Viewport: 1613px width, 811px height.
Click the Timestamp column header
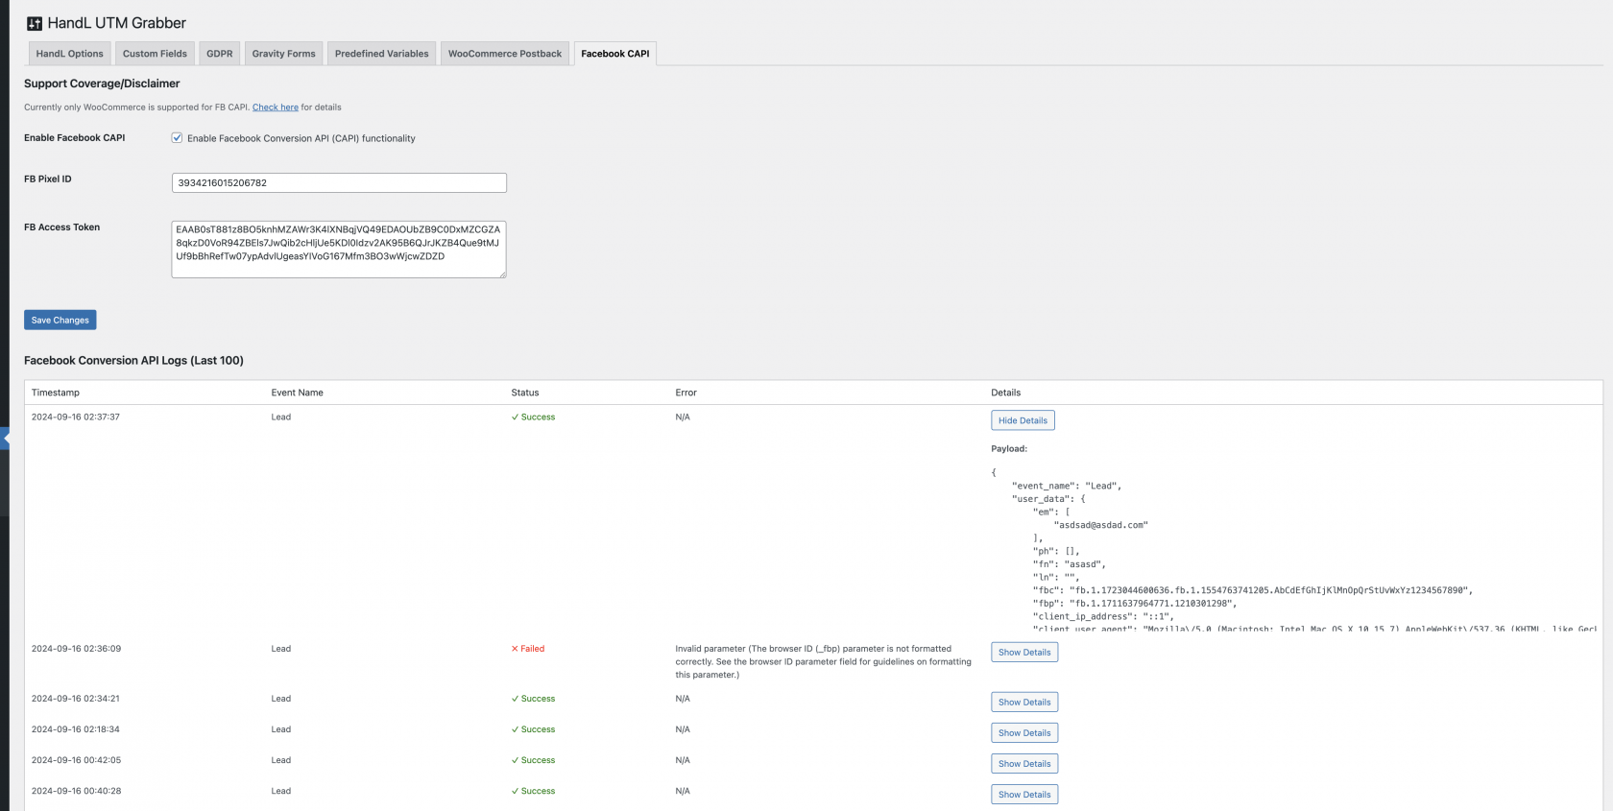(x=56, y=393)
